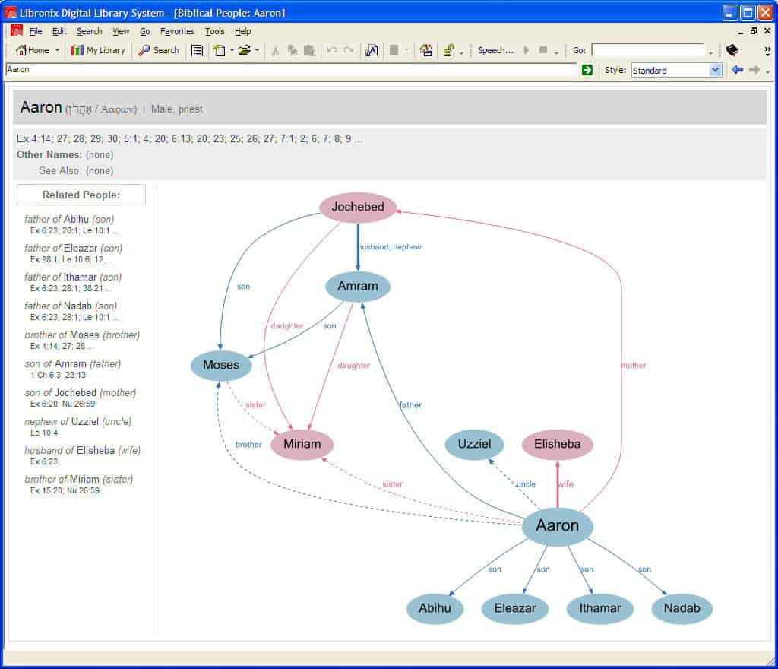Click the green Go arrow button
The height and width of the screenshot is (669, 778).
point(587,70)
